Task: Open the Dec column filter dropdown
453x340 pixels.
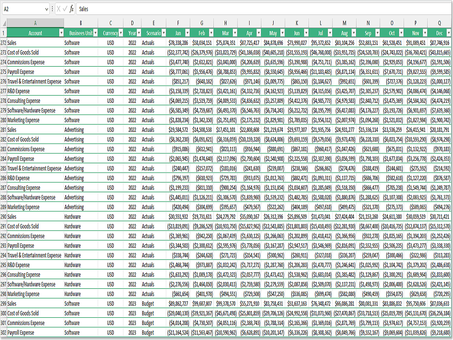Action: [x=448, y=33]
